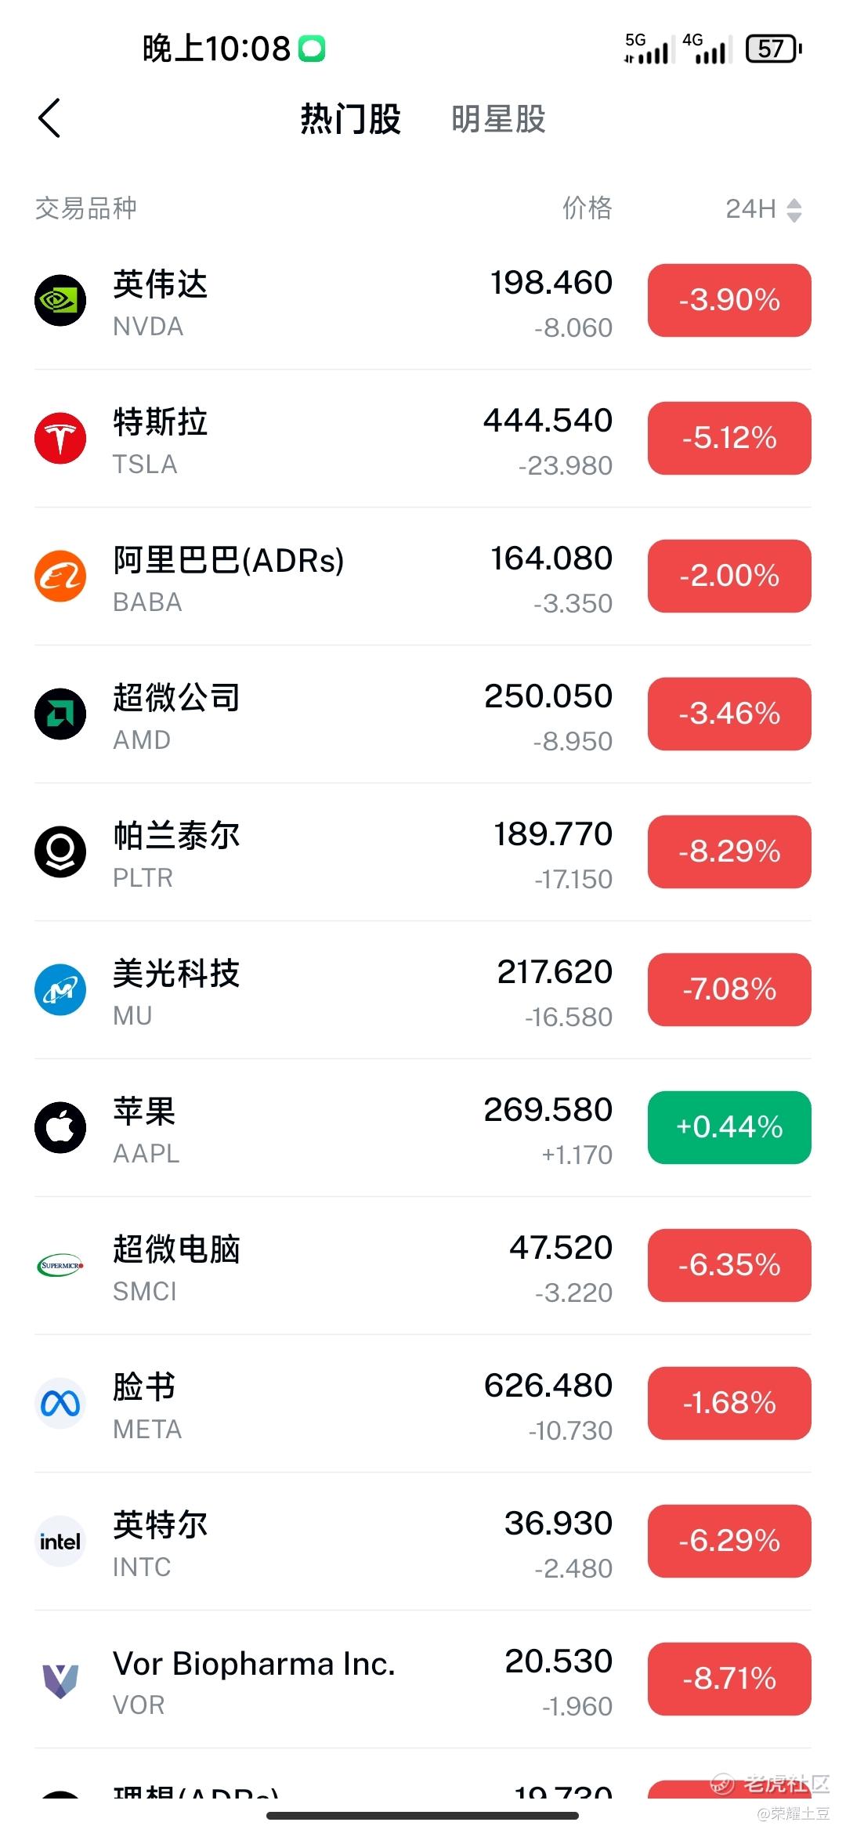The width and height of the screenshot is (846, 1833).
Task: Open the AMD logo icon
Action: point(60,714)
